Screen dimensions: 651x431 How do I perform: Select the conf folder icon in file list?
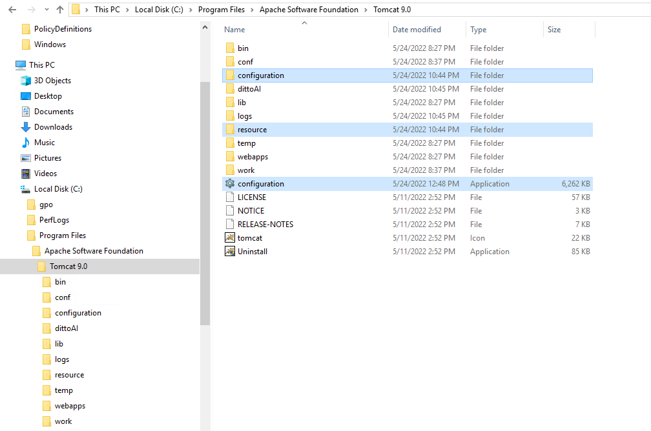point(230,62)
